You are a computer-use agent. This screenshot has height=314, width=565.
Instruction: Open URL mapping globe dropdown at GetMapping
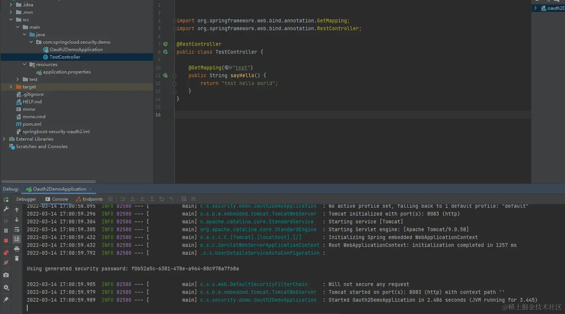228,67
